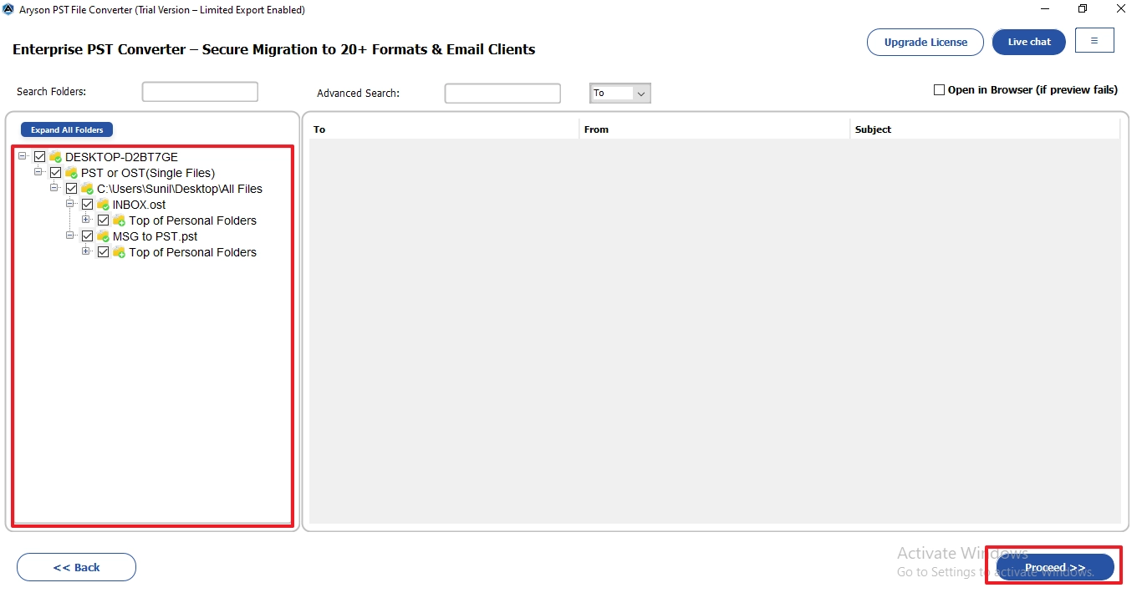Enable Open in Browser (if preview fails)

coord(939,90)
